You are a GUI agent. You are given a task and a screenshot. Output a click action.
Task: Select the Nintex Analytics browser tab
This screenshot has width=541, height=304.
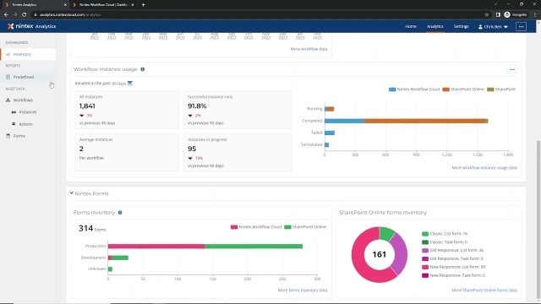[35, 5]
